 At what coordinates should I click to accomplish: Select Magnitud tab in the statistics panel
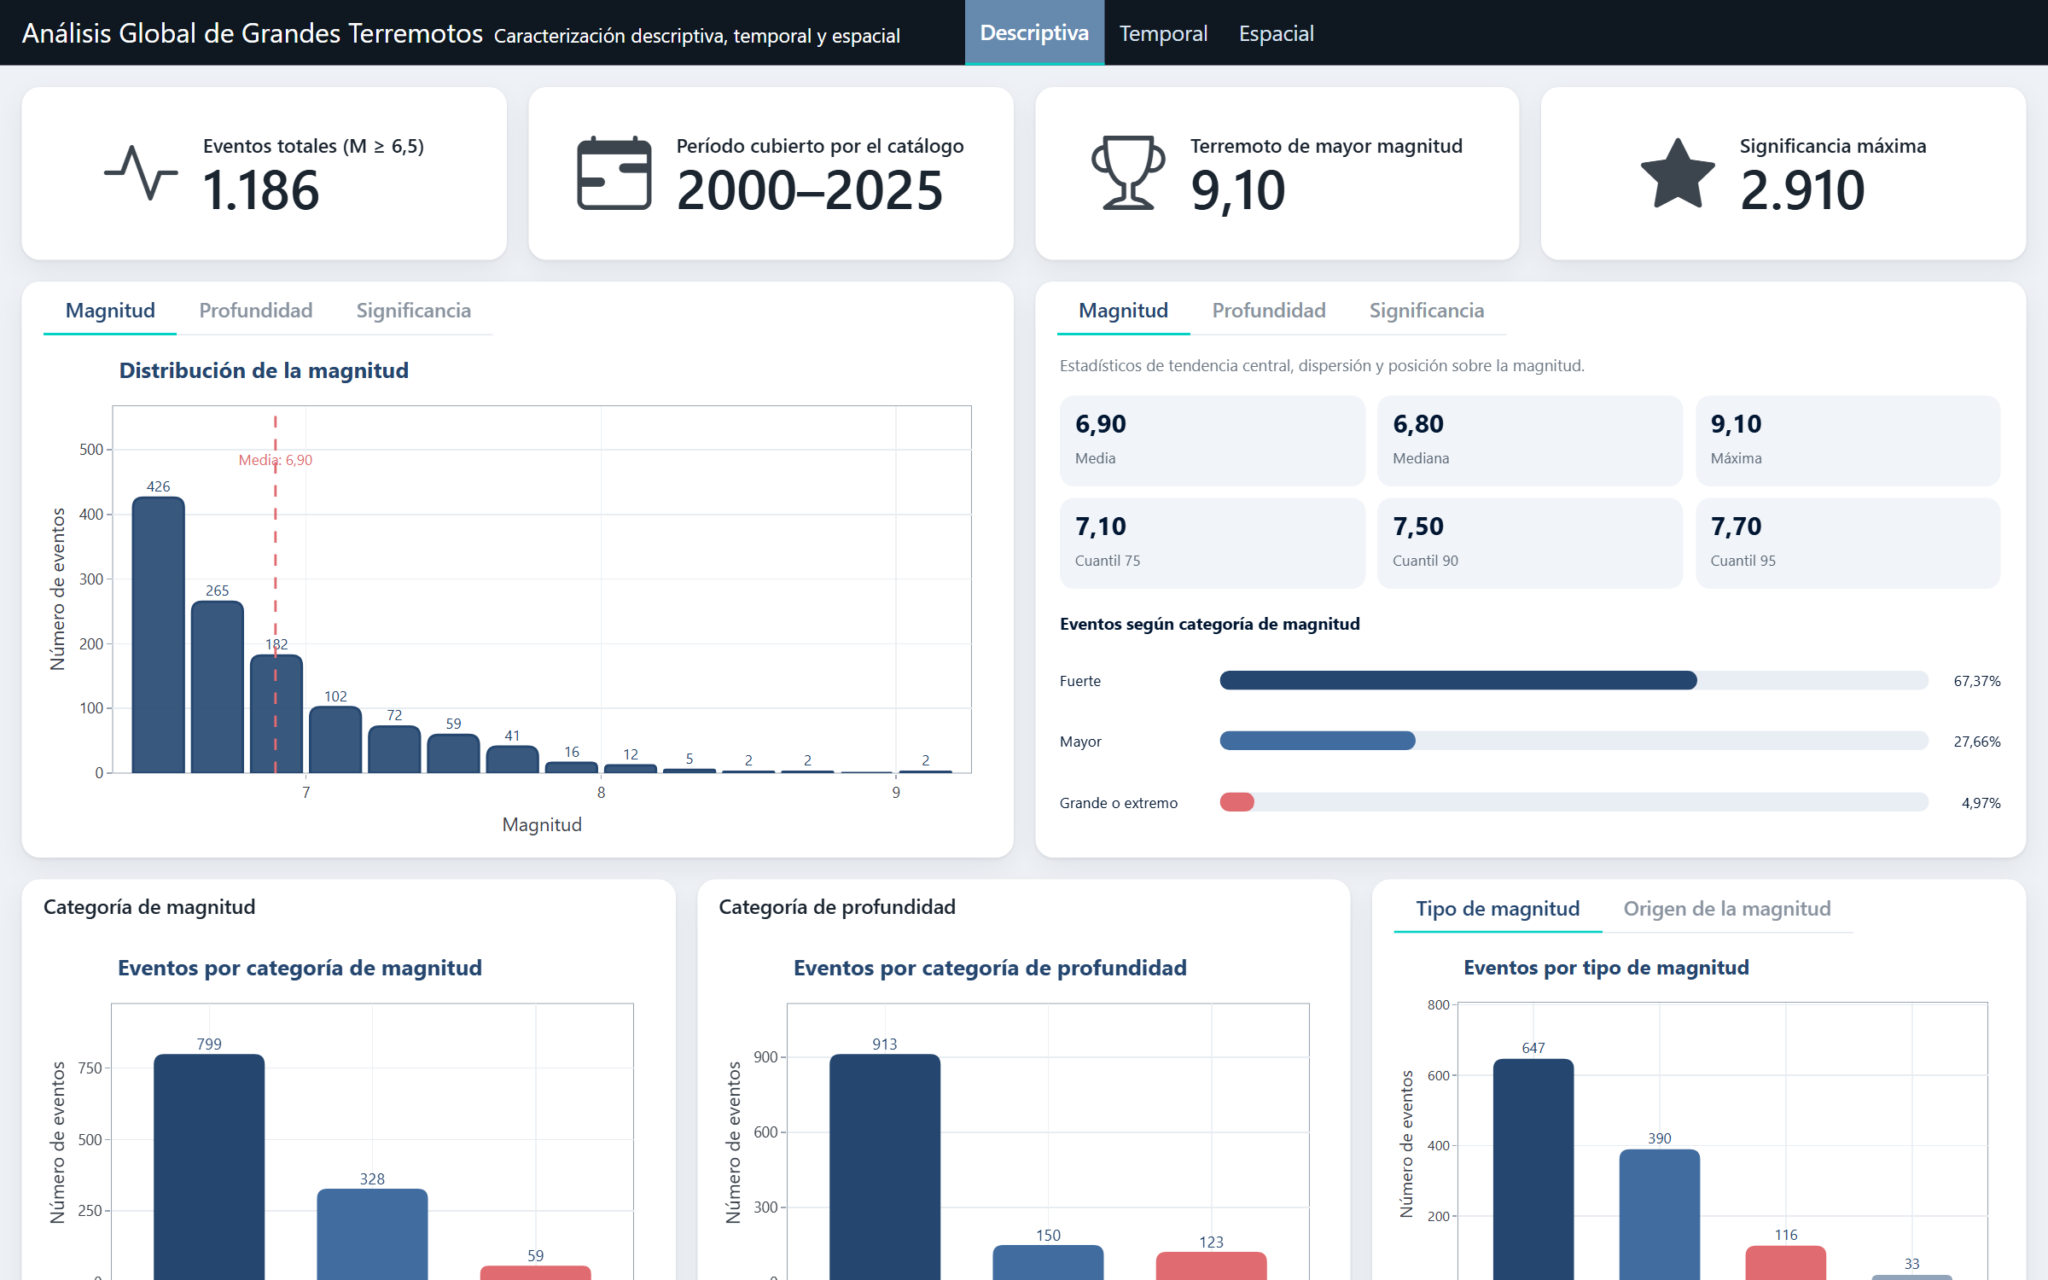coord(1123,311)
